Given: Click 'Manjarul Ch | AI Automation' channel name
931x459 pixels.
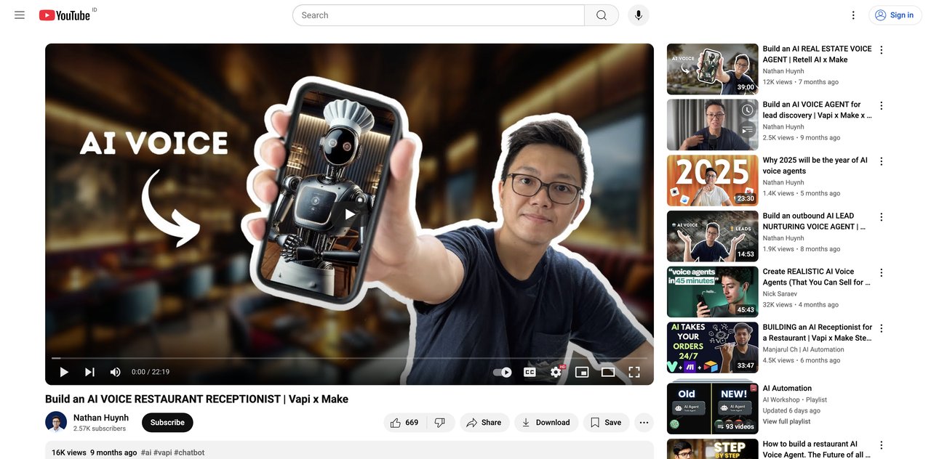Looking at the screenshot, I should [x=803, y=349].
